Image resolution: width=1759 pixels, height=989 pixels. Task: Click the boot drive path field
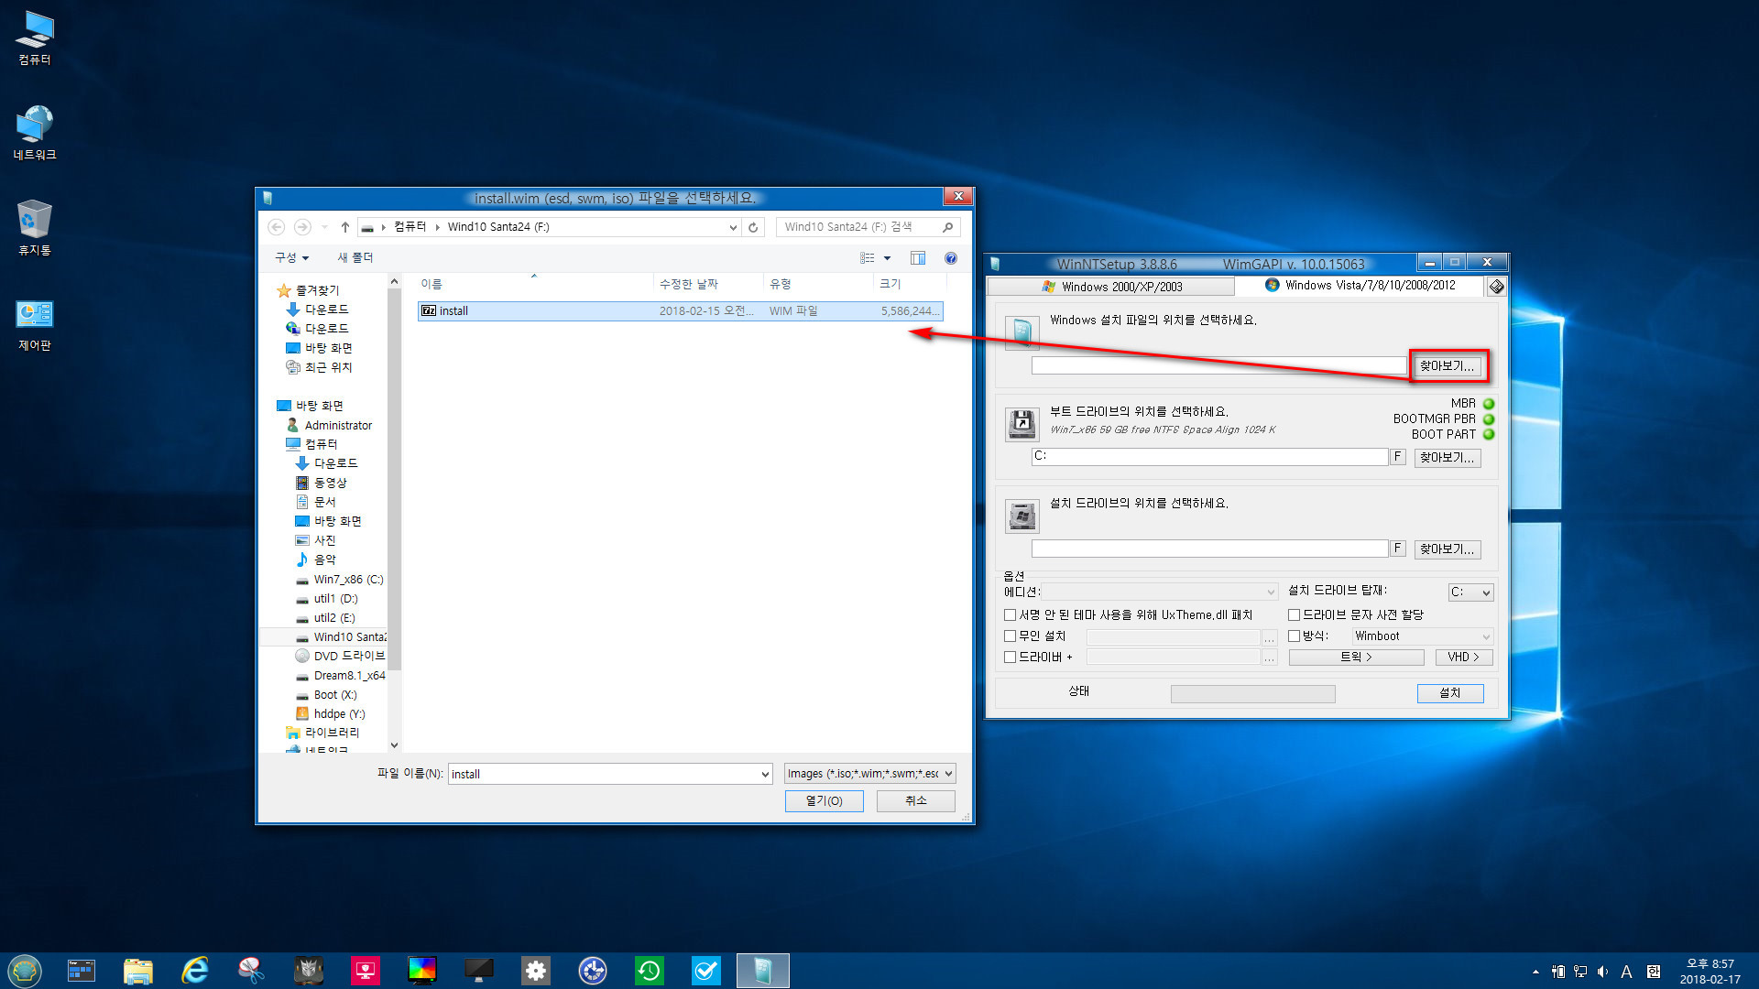click(1209, 457)
